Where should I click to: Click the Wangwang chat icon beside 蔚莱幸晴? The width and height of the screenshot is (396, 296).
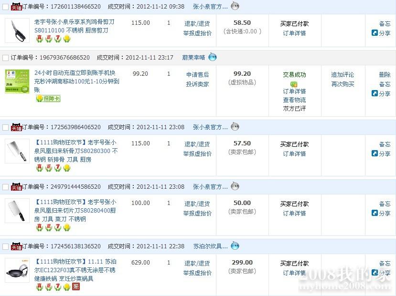213,57
